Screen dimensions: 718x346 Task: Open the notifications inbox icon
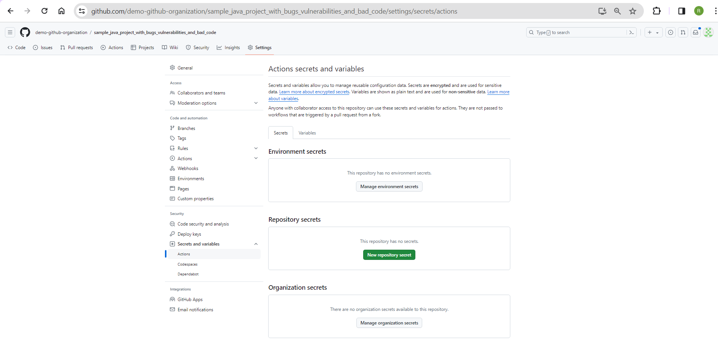[x=695, y=32]
